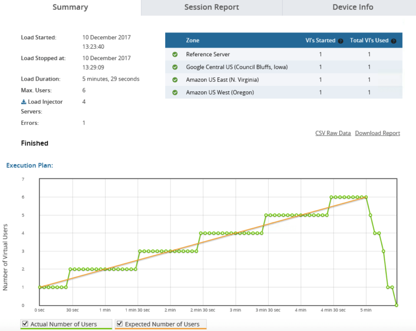Select Amazon US East (N. Virginia) text
Screen dimensions: 416x331
click(x=222, y=80)
